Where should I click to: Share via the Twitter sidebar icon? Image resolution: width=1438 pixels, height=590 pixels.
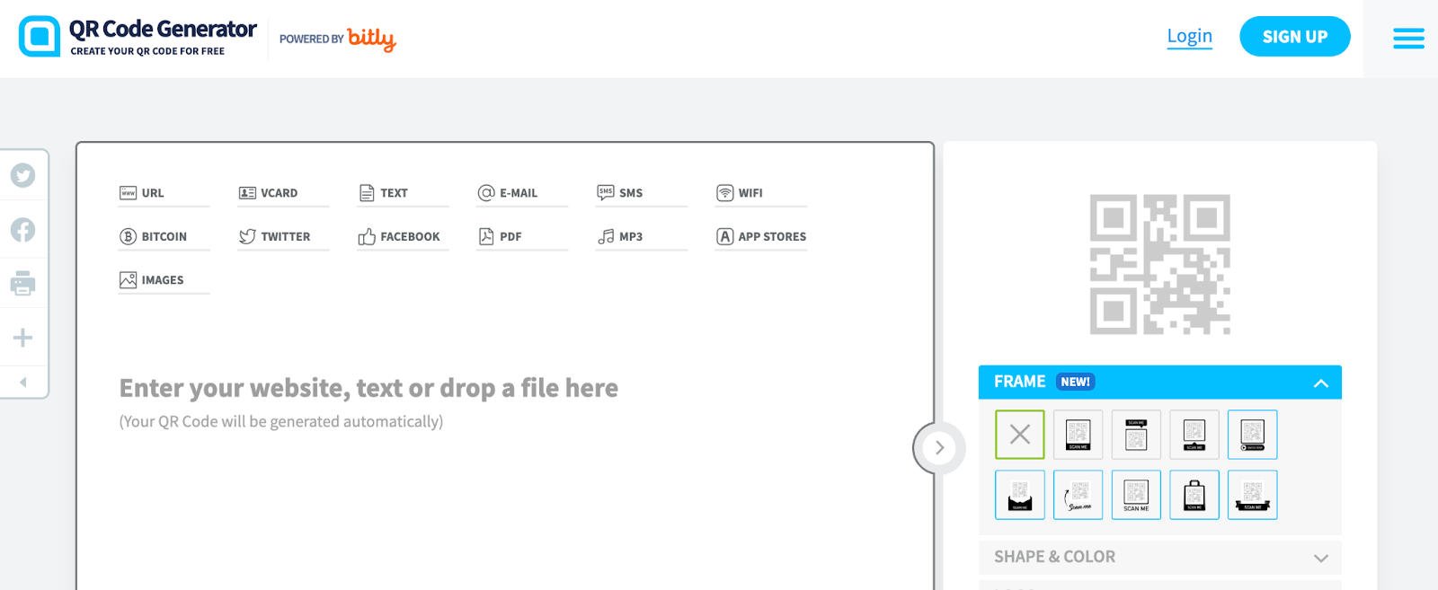pos(23,175)
